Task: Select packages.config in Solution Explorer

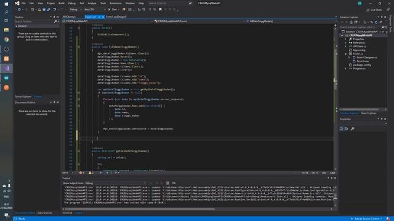Action: coord(361,65)
